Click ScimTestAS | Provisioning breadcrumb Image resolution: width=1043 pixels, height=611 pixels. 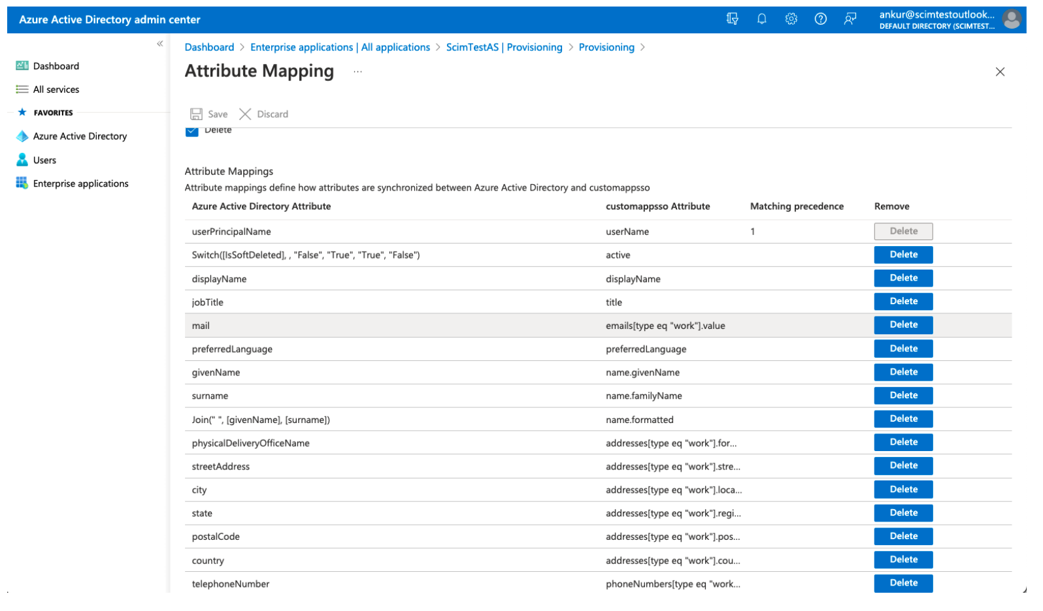504,48
